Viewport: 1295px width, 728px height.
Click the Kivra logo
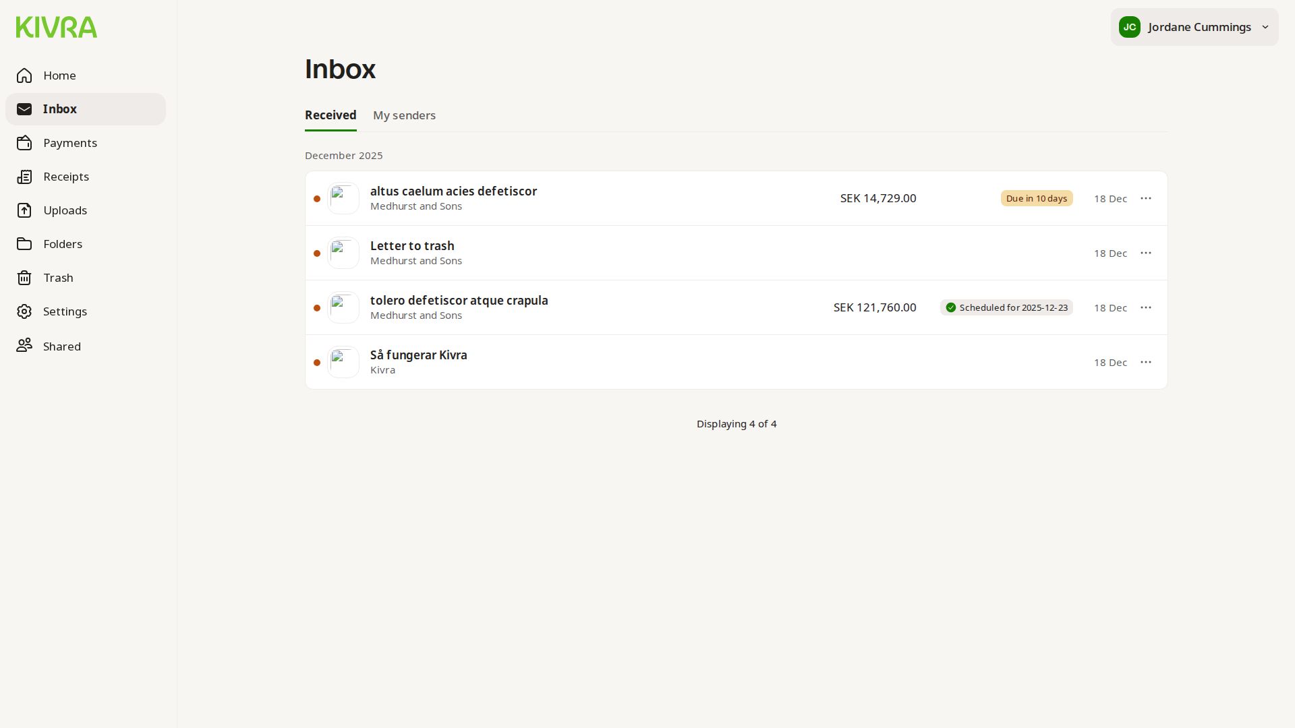pos(57,28)
